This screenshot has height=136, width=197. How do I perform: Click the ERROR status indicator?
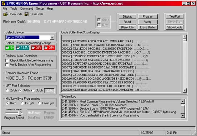(x=49, y=117)
